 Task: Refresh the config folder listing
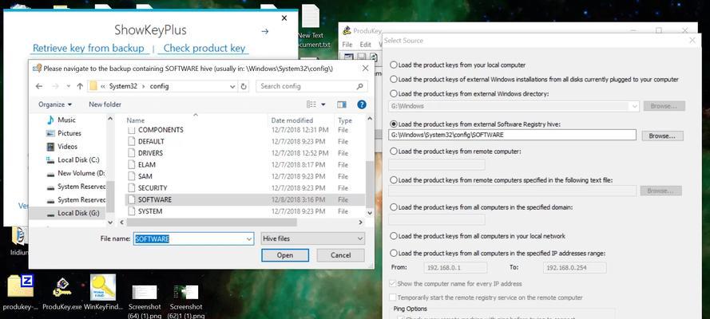(x=244, y=86)
